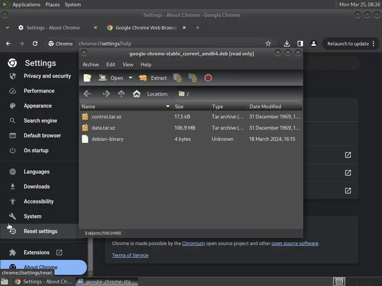Click the new archive icon in the archive manager toolbar
Viewport: 382px width, 286px height.
coord(87,78)
